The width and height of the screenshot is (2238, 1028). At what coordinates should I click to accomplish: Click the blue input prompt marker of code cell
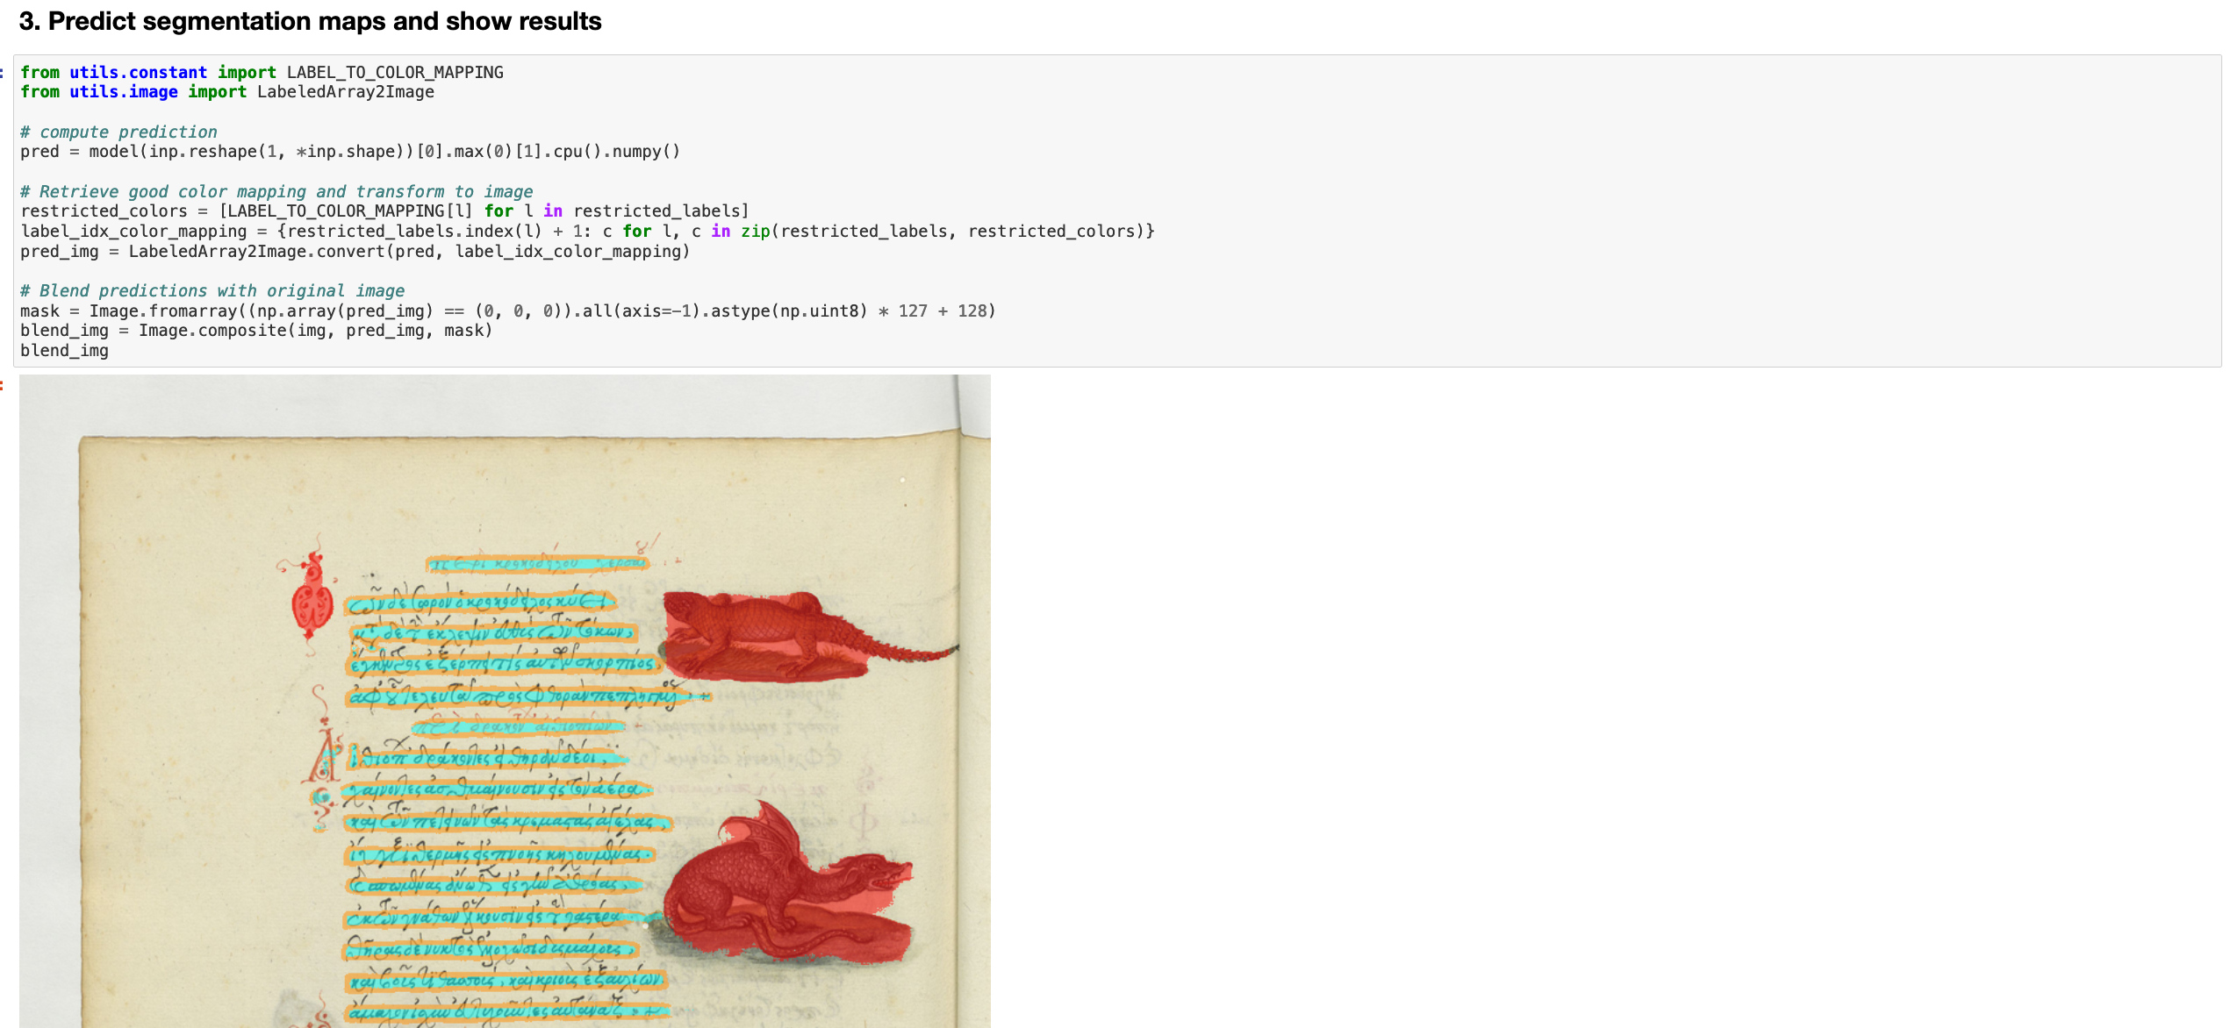point(3,72)
